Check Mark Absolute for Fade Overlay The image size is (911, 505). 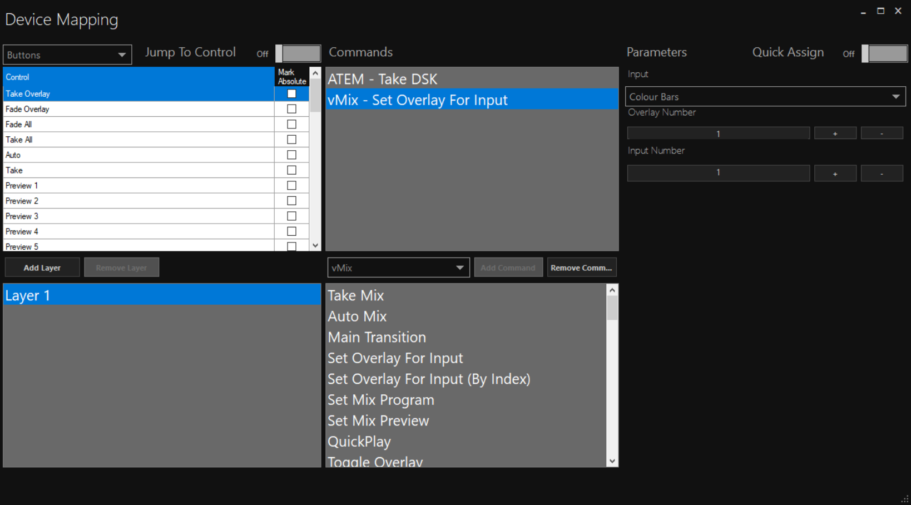coord(291,109)
